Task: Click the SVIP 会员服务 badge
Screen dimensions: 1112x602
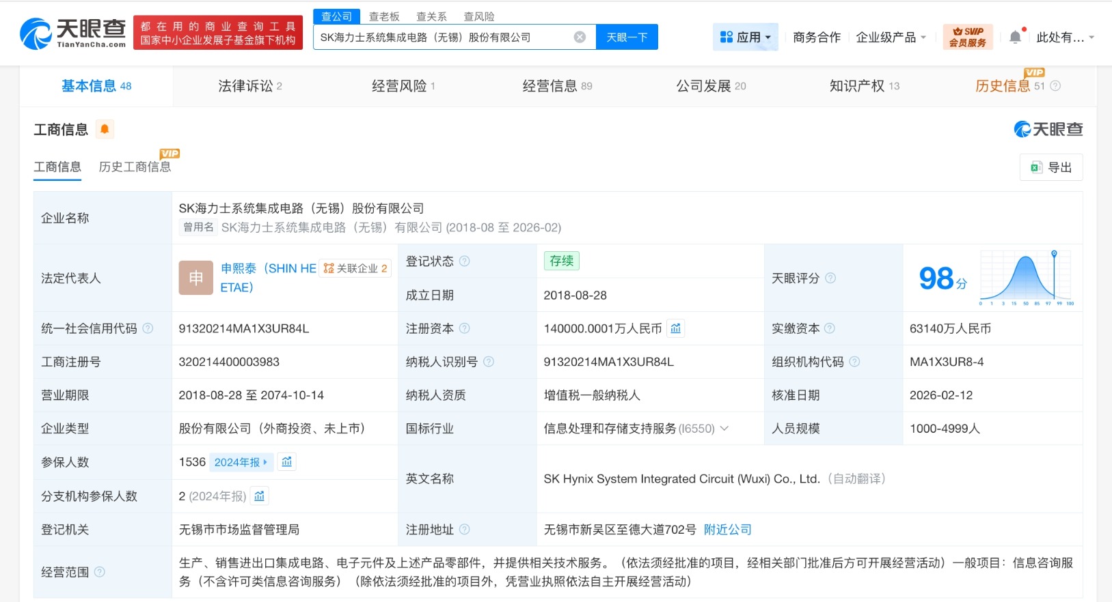Action: pos(967,37)
